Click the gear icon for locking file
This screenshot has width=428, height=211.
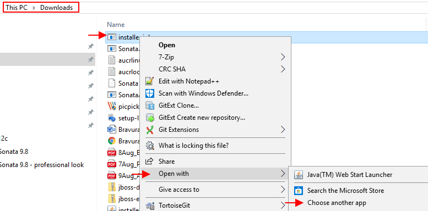(x=150, y=146)
